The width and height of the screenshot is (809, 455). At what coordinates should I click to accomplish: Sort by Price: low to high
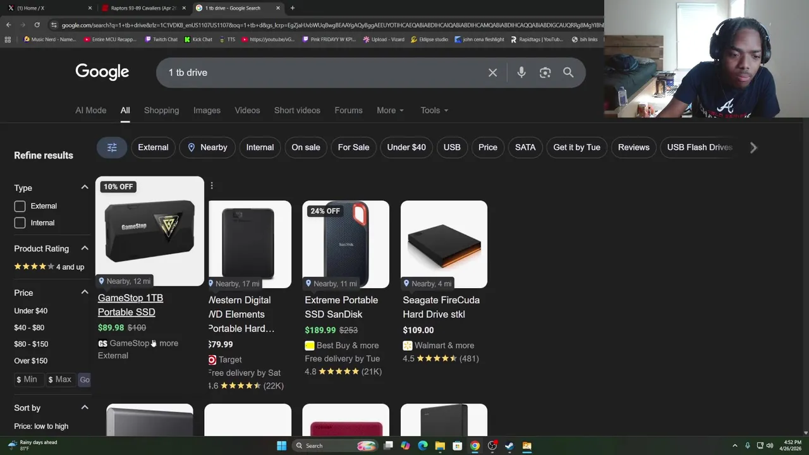click(x=41, y=426)
